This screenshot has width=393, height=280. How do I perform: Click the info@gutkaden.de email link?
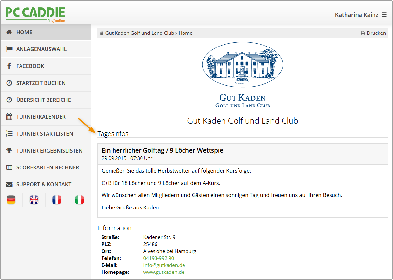pyautogui.click(x=164, y=265)
